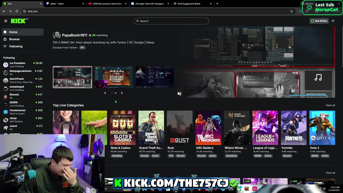
Task: Go back with browser back arrow
Action: pos(4,11)
